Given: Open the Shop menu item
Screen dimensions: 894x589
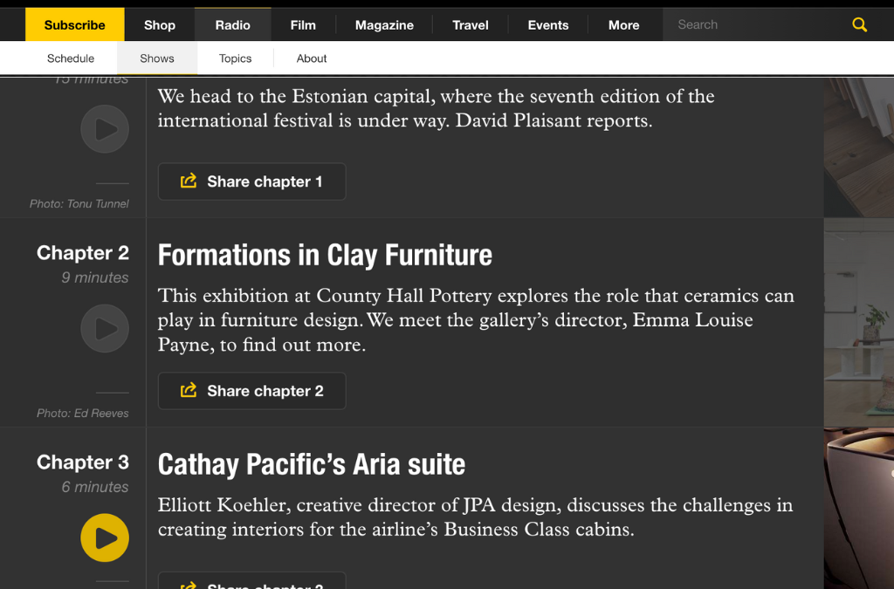Looking at the screenshot, I should tap(160, 25).
